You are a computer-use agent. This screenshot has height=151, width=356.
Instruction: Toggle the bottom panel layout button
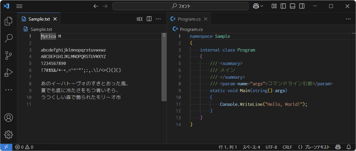(292, 6)
